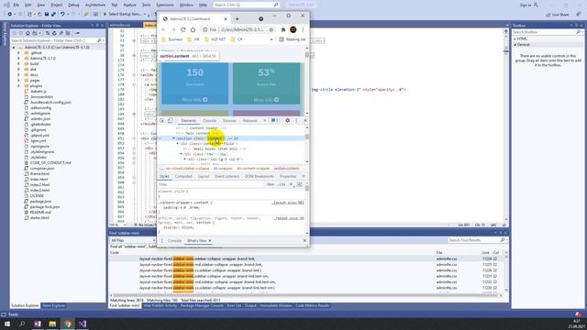Viewport: 587px width, 330px height.
Task: Open Select Startup Item dropdown
Action: [x=125, y=15]
